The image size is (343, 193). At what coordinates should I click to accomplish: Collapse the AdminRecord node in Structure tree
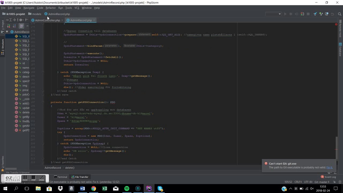[x=7, y=32]
